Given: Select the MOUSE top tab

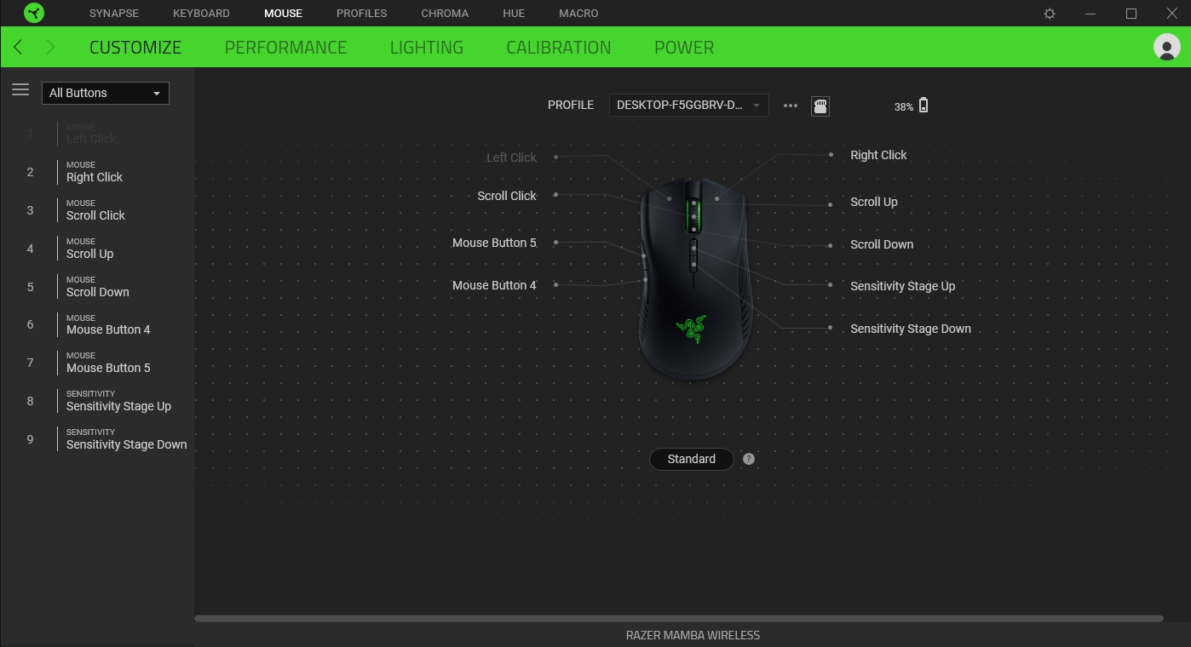Looking at the screenshot, I should coord(283,14).
